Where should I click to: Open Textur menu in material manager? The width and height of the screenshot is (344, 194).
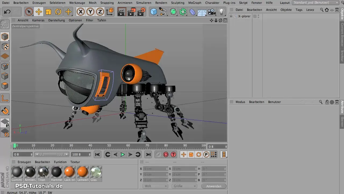point(75,162)
